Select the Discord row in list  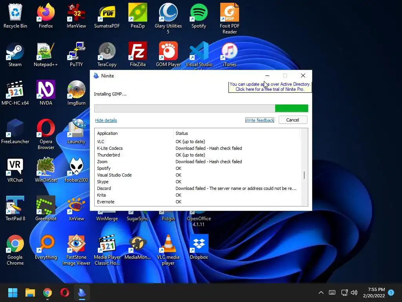(x=197, y=188)
